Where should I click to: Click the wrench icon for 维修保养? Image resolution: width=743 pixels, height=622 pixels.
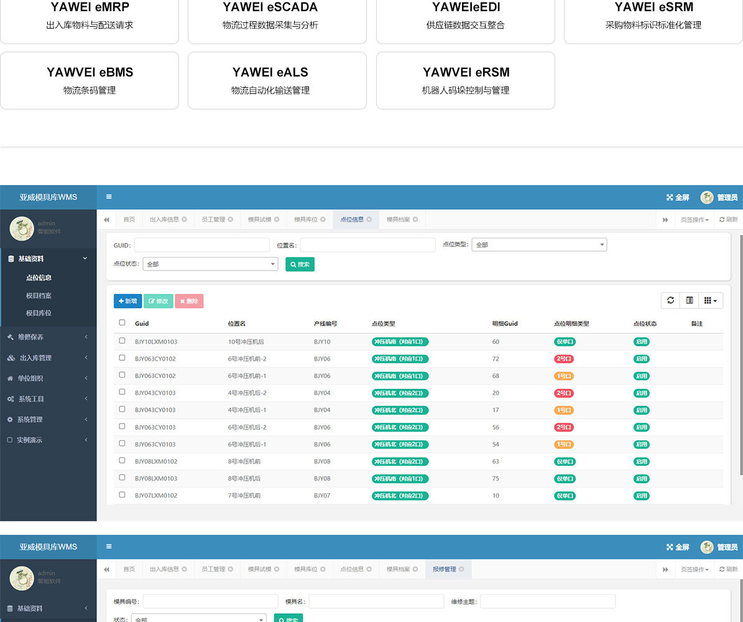coord(11,337)
